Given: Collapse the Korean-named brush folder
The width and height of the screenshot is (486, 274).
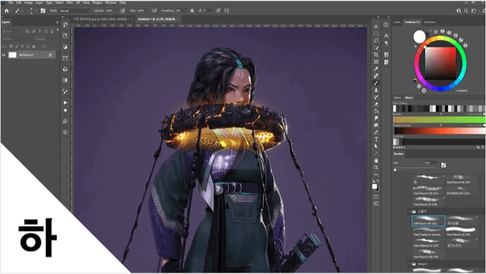Looking at the screenshot, I should [410, 211].
